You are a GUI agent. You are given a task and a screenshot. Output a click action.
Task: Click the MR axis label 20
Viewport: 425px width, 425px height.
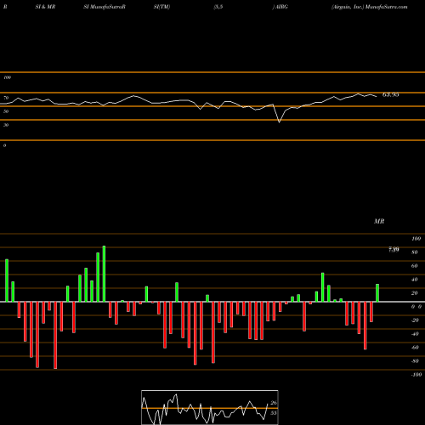coord(415,293)
